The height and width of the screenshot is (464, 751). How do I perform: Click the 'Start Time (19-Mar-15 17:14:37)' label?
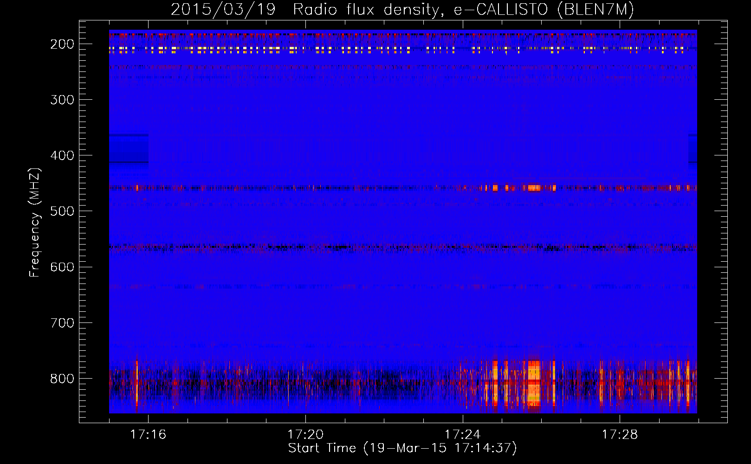402,448
